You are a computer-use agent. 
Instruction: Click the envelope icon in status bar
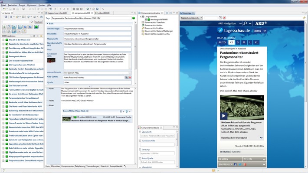click(x=213, y=170)
